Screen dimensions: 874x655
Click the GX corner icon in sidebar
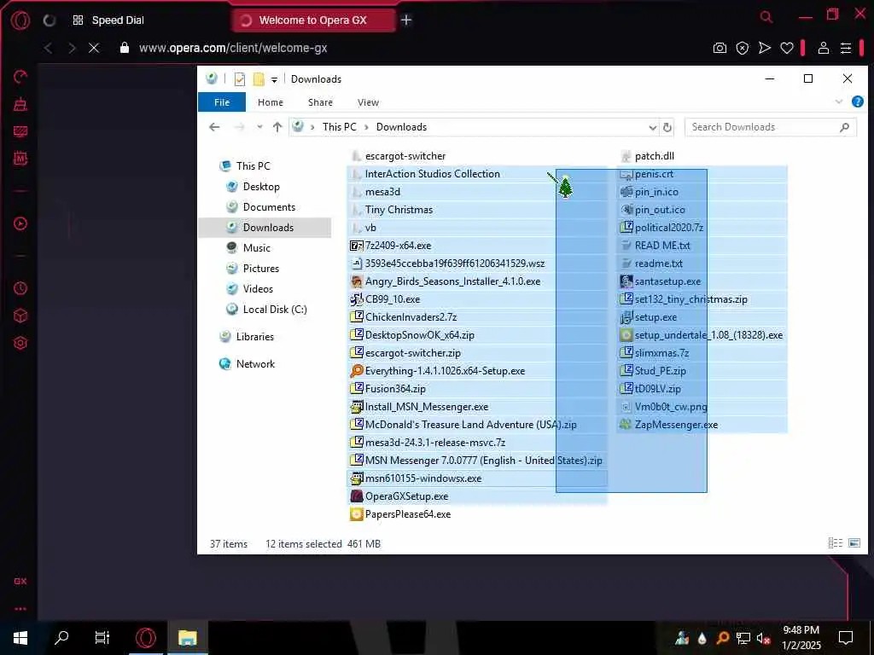20,581
